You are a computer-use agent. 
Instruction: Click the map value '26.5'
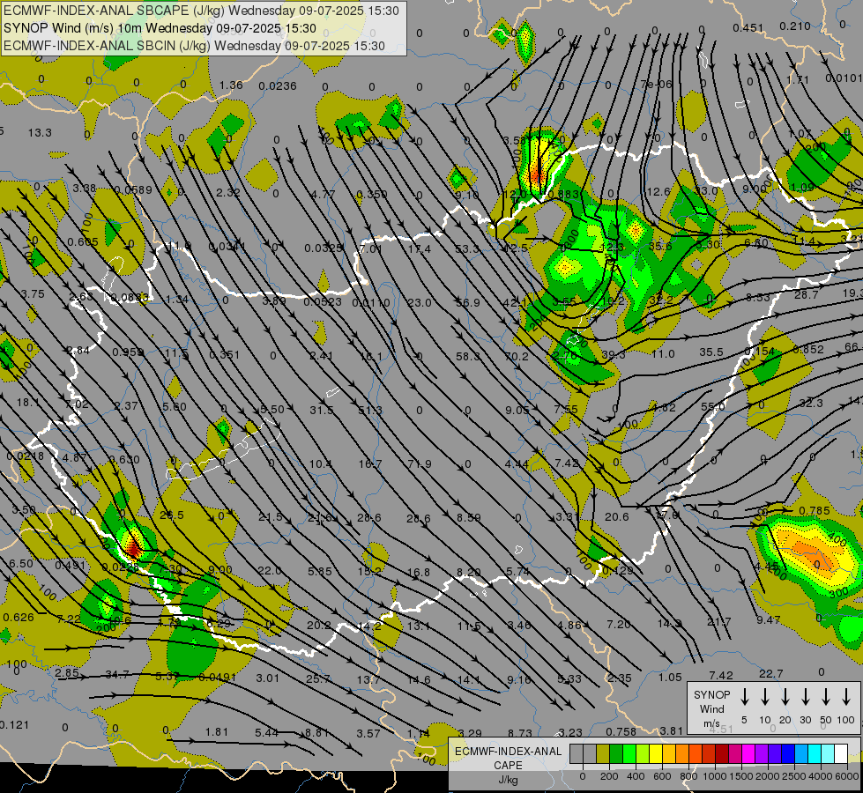coord(172,515)
